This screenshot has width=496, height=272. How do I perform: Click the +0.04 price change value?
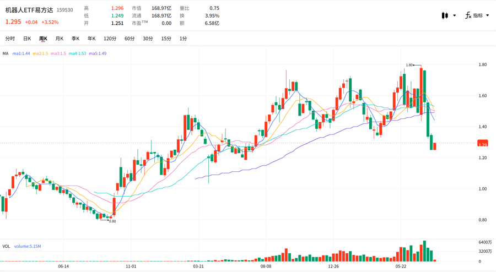coord(31,23)
